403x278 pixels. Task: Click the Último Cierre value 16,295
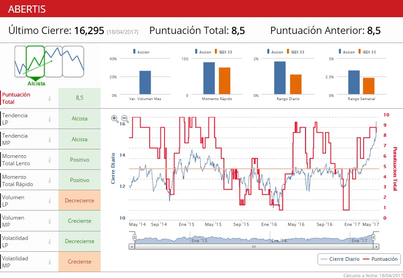pos(89,30)
